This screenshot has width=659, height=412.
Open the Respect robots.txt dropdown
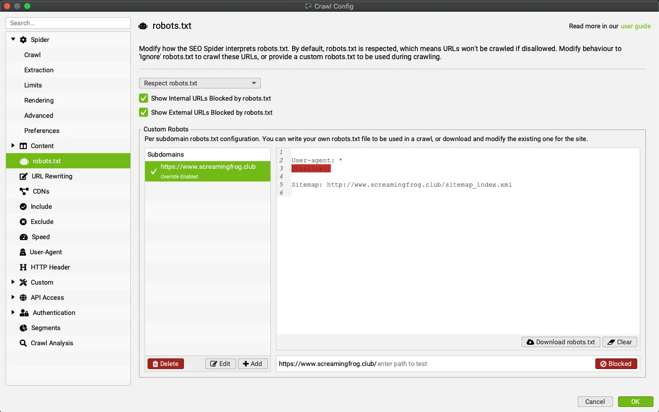click(x=200, y=83)
